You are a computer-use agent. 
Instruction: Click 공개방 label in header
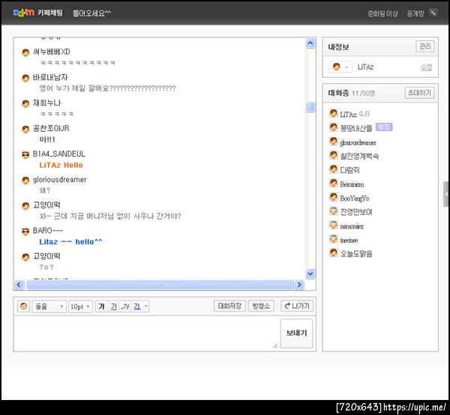coord(415,13)
